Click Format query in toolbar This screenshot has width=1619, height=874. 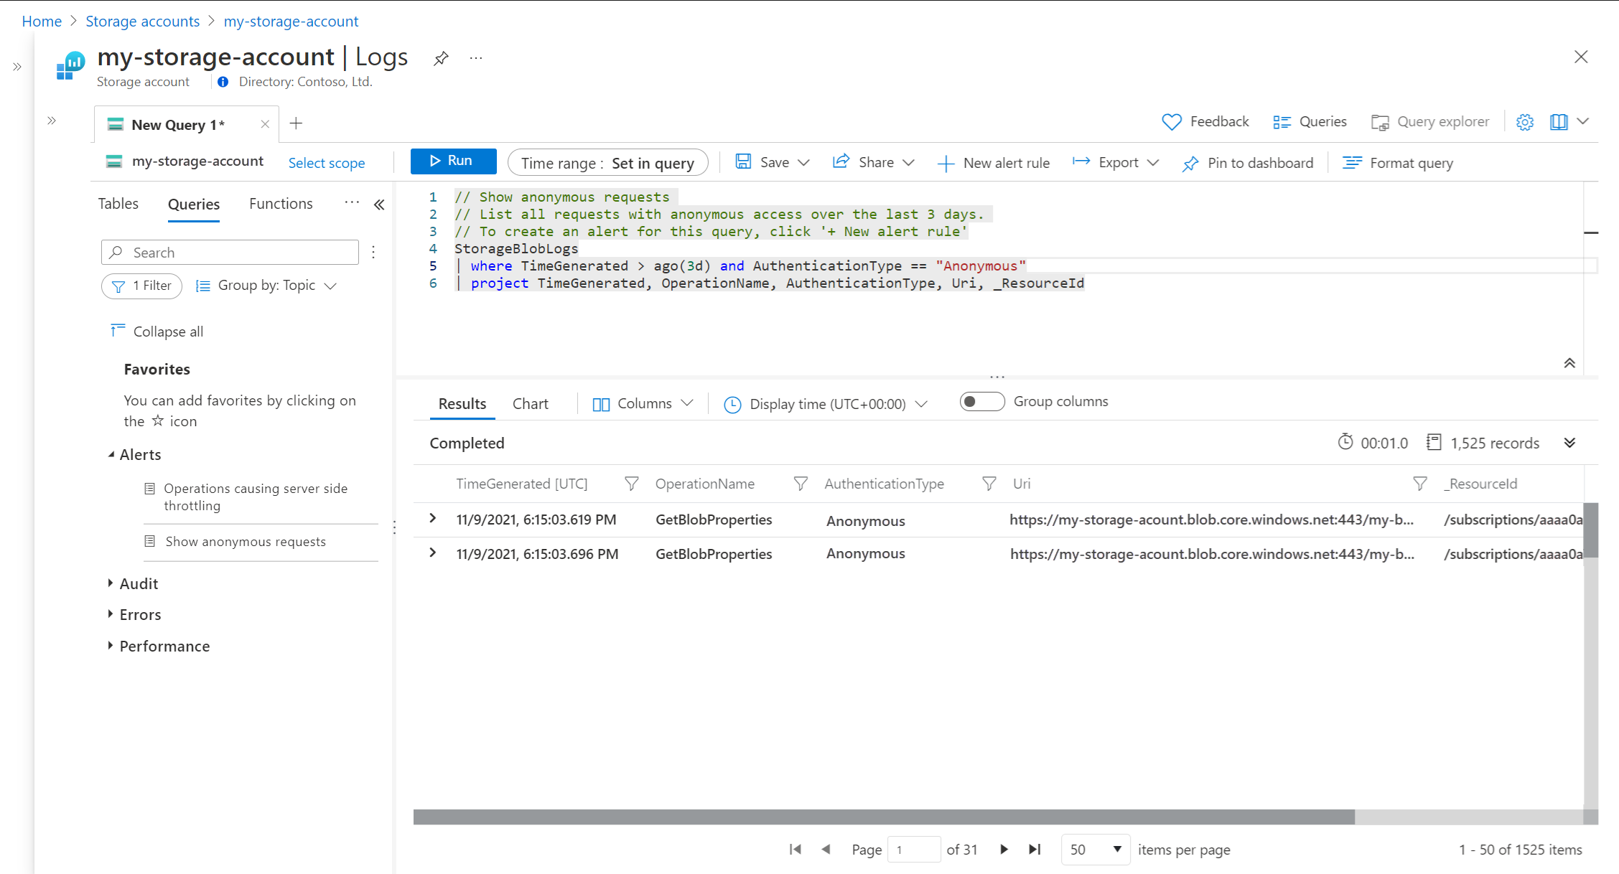click(1398, 163)
